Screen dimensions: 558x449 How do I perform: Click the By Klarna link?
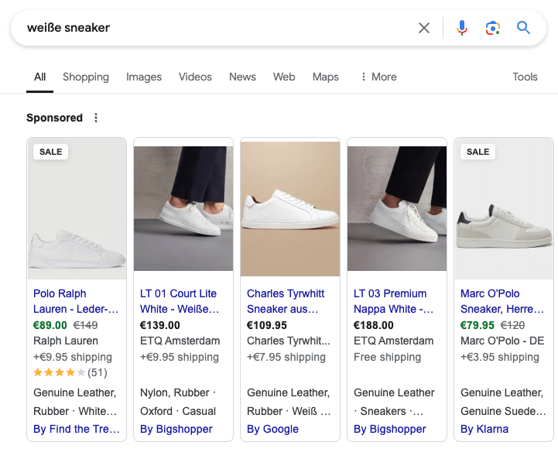(x=484, y=429)
